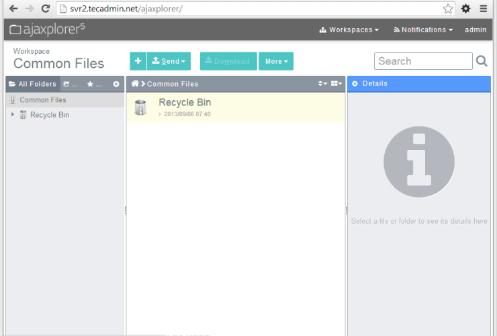
Task: Close the left folders panel
Action: coord(116,84)
